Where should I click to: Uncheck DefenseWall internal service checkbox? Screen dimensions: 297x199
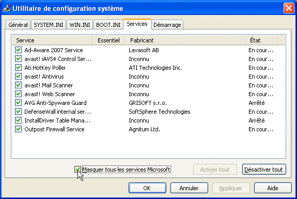18,112
